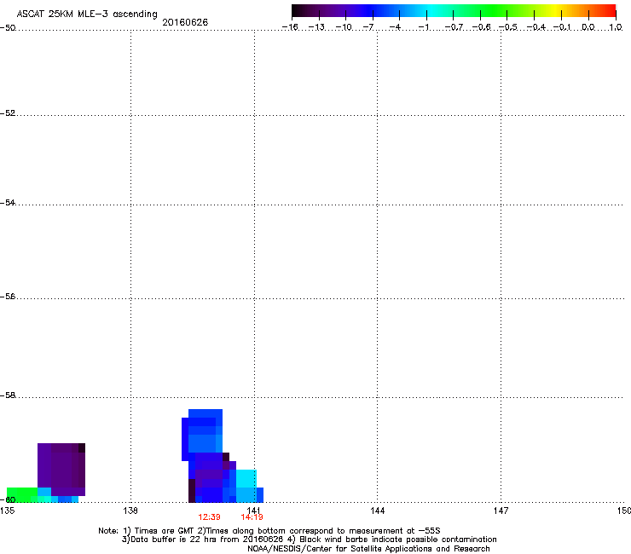631x554 pixels.
Task: Click the latitude label -52
Action: click(x=8, y=113)
